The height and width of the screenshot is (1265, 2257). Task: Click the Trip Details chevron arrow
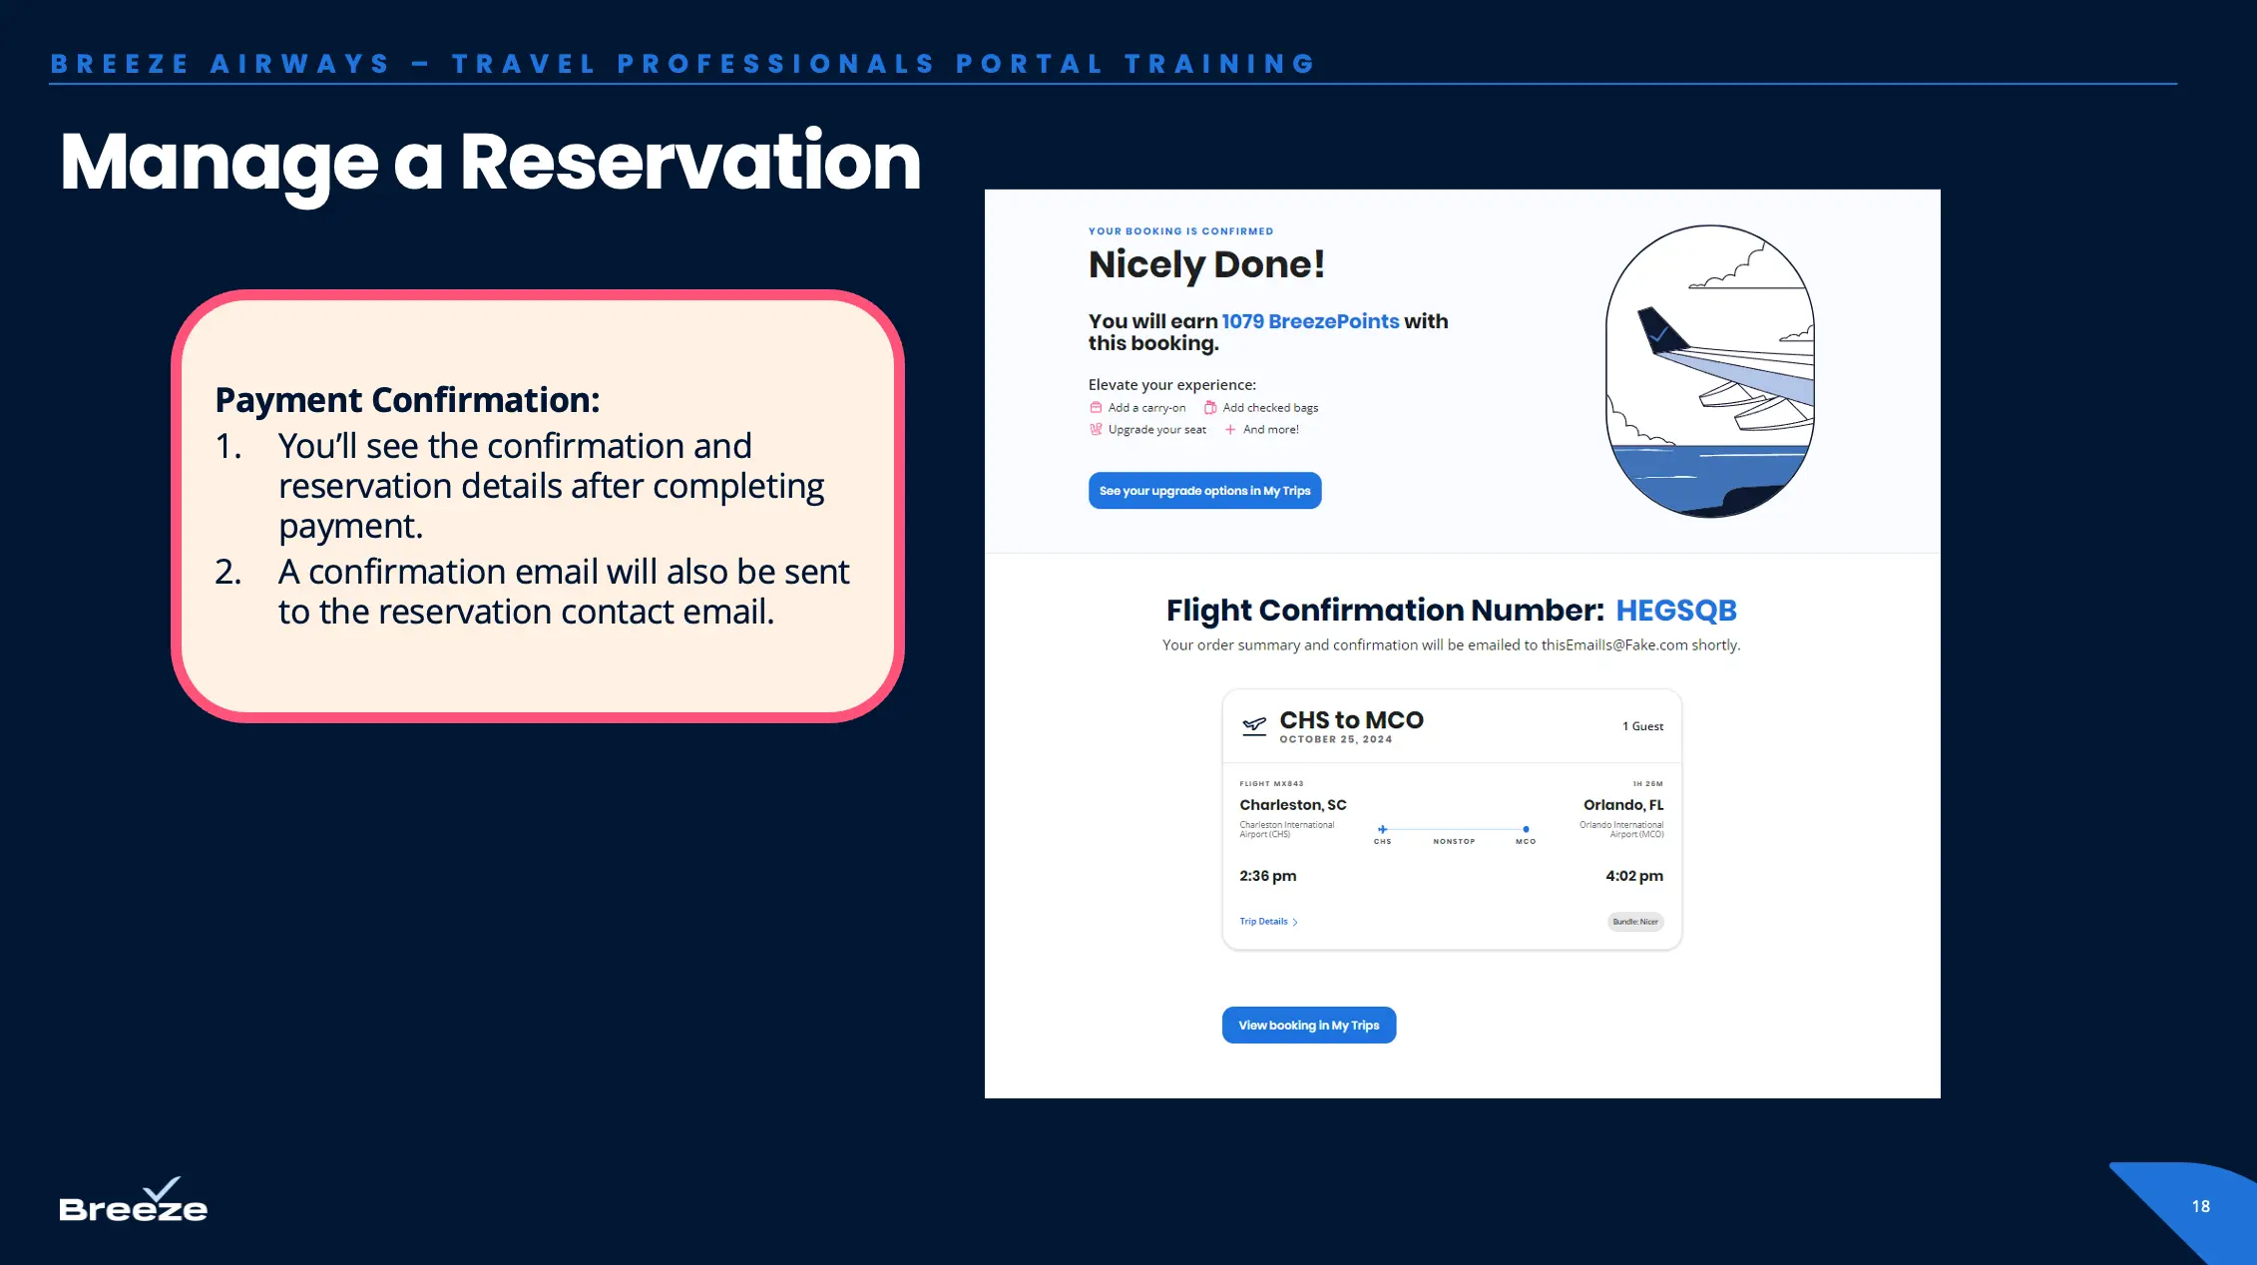1295,922
